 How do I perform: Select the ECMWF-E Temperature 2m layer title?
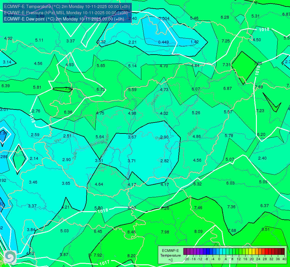pyautogui.click(x=67, y=7)
